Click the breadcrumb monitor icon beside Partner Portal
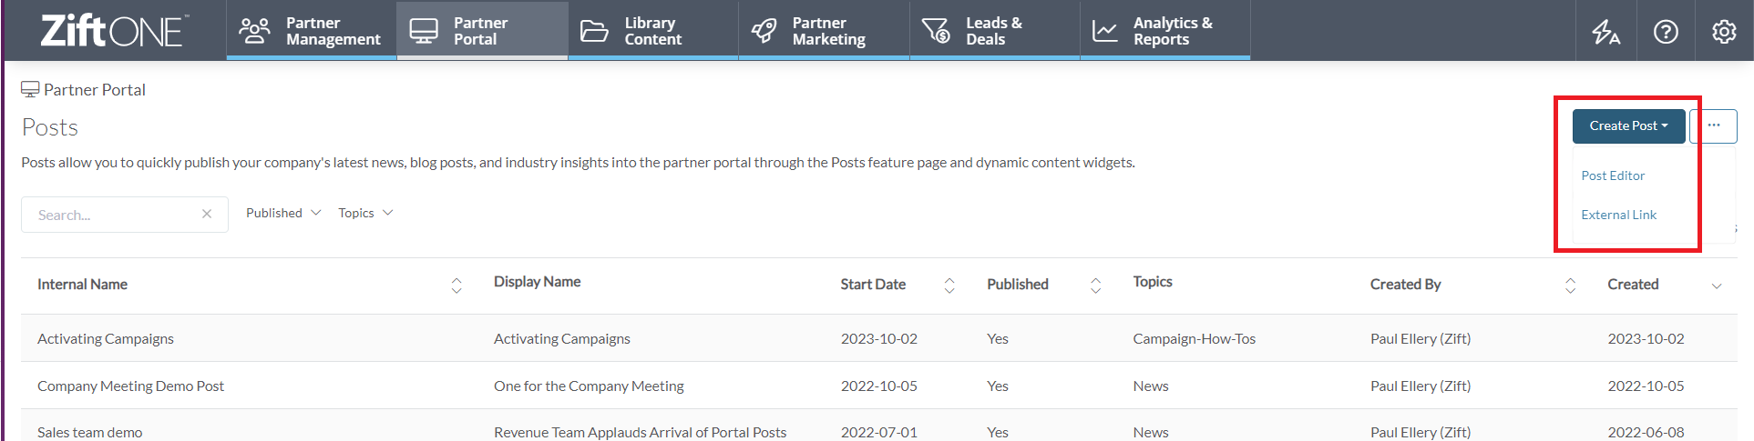 click(30, 89)
